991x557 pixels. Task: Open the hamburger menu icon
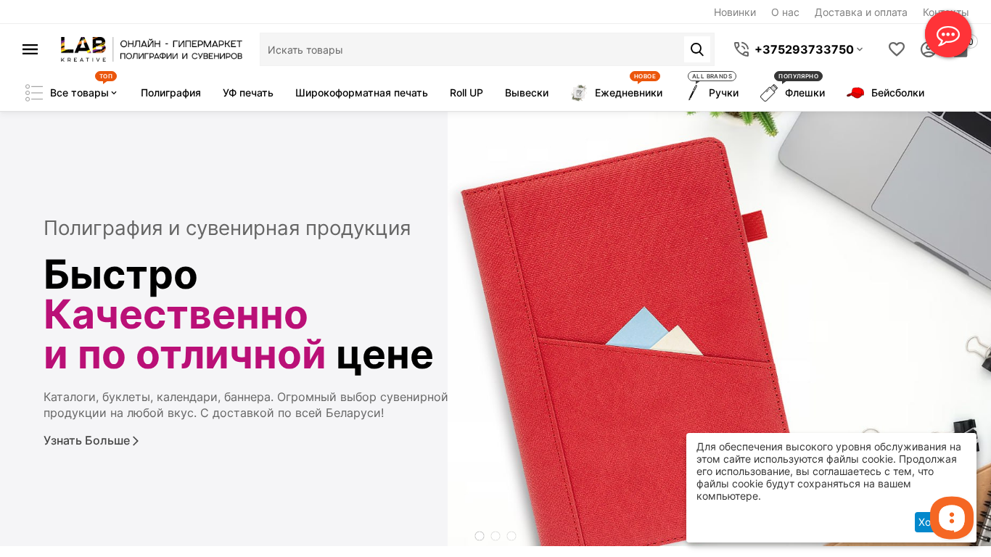[x=30, y=49]
